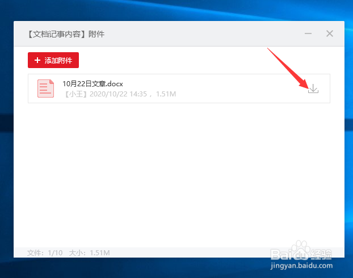This screenshot has width=353, height=278.
Task: Click the 文件: 1/10 status text
Action: 45,253
